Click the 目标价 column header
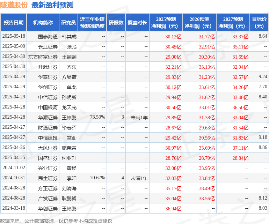Screen dimensions: 269x224 pyautogui.click(x=259, y=22)
